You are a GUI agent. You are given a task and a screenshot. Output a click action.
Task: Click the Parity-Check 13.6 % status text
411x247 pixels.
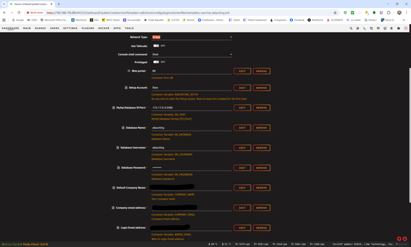coord(35,245)
